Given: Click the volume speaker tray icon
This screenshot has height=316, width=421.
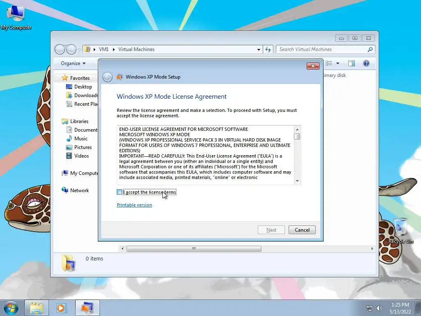Looking at the screenshot, I should tap(379, 308).
